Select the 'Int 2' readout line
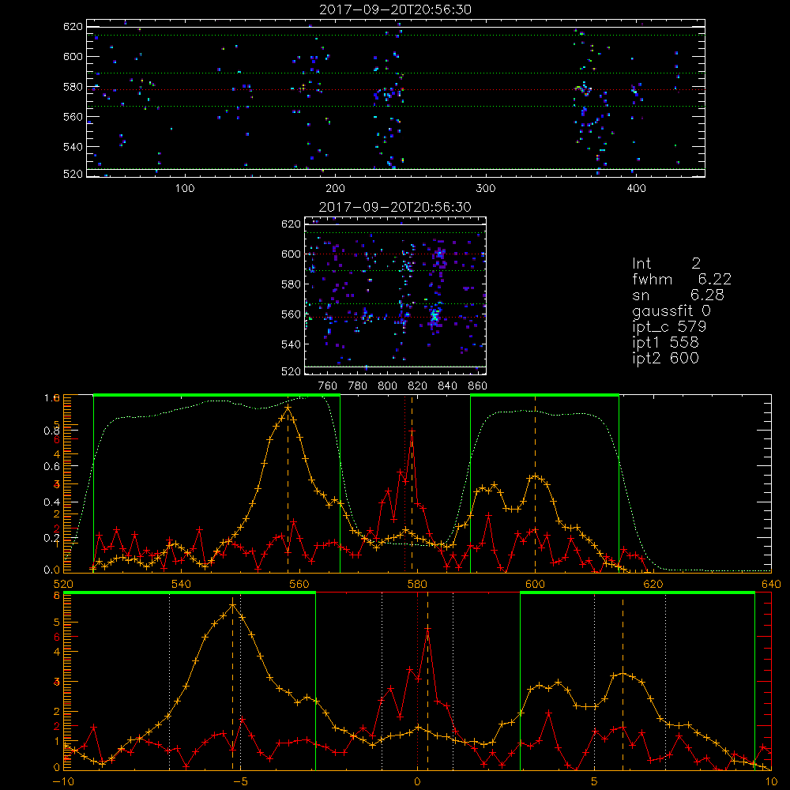790x790 pixels. click(666, 264)
